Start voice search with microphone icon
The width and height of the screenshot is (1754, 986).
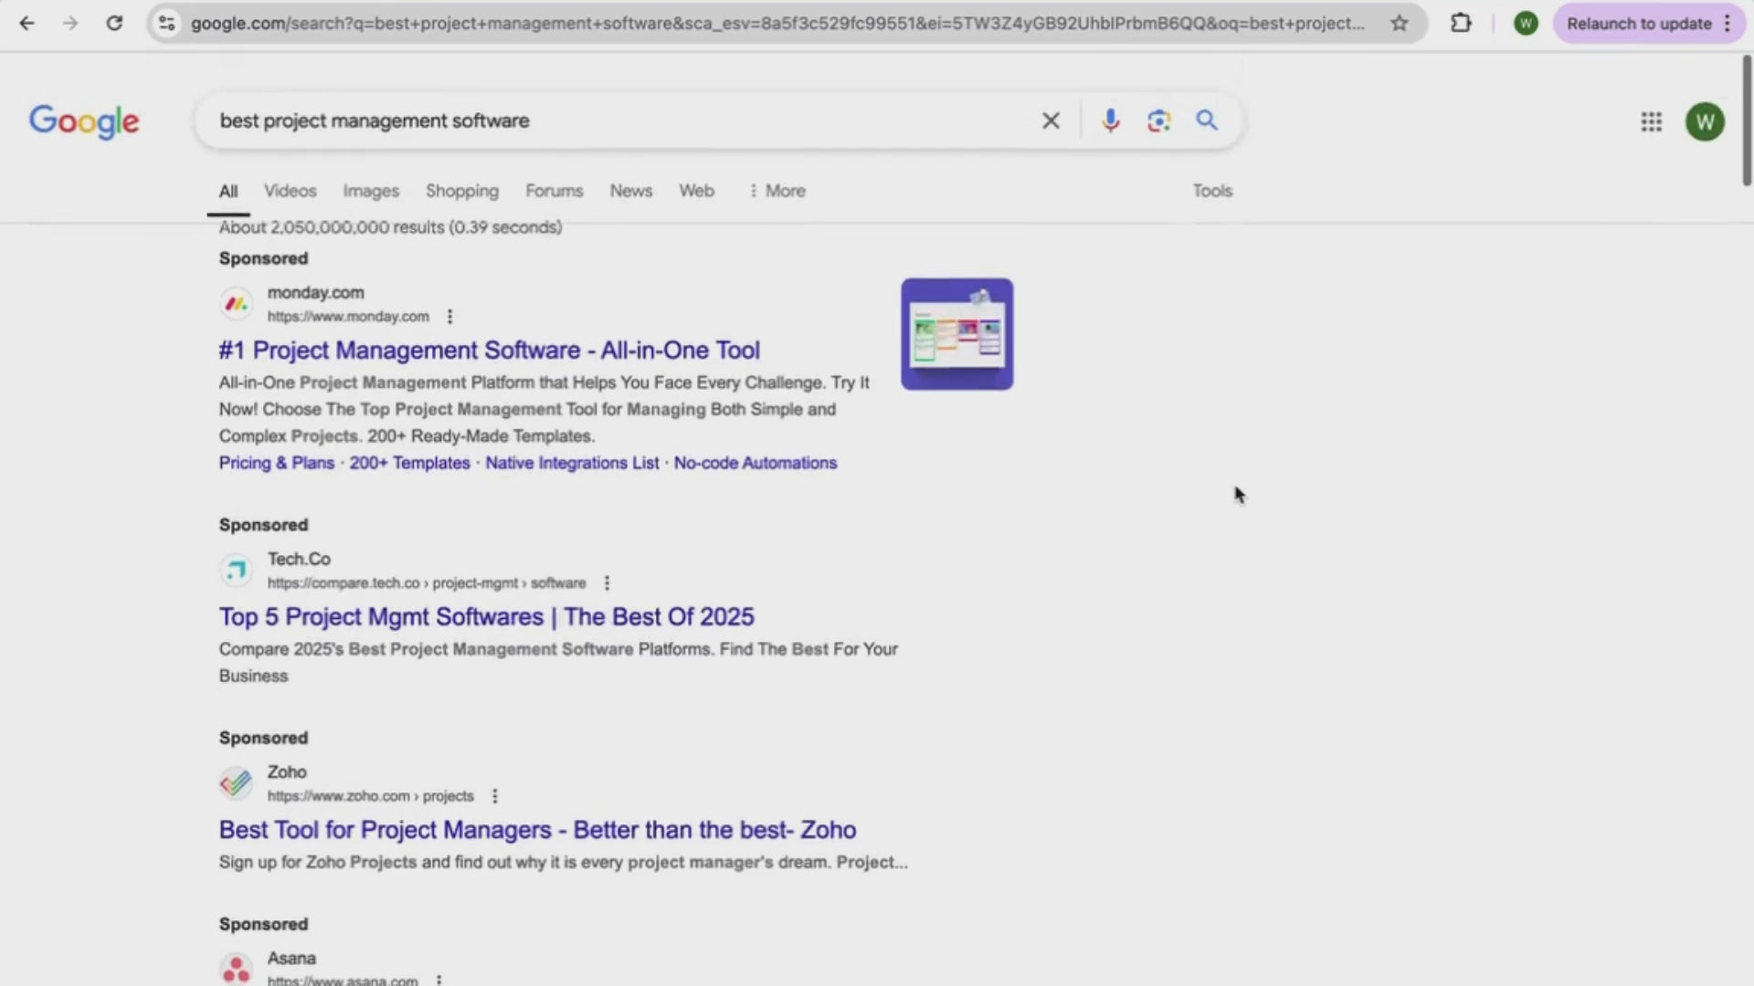pyautogui.click(x=1110, y=121)
